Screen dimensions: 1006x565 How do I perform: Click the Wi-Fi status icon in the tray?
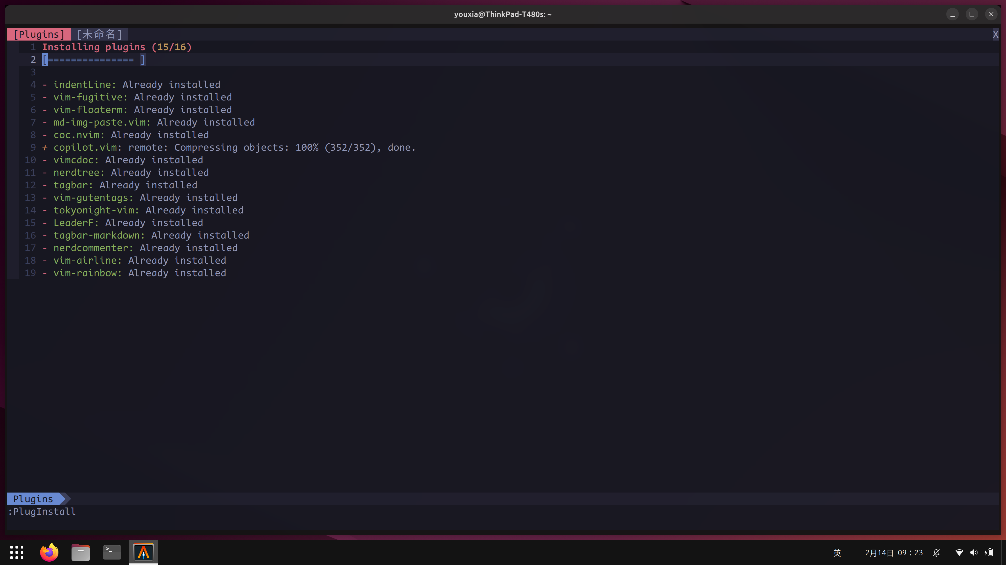(x=960, y=552)
